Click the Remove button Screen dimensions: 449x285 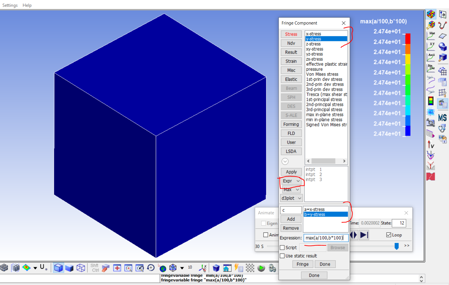(291, 228)
